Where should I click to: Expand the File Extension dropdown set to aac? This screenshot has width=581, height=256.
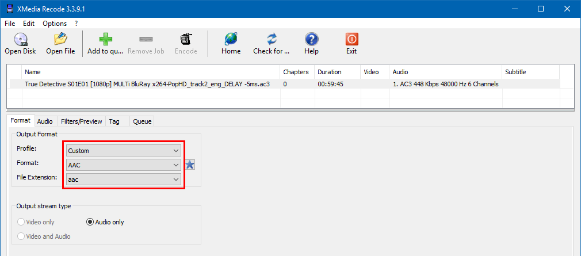pyautogui.click(x=123, y=179)
